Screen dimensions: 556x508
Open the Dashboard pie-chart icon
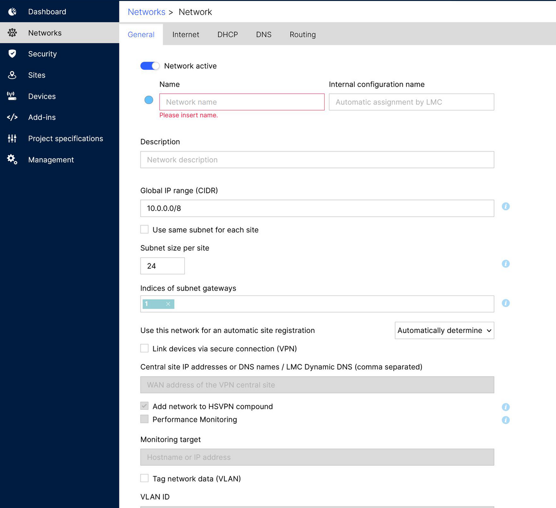point(12,12)
